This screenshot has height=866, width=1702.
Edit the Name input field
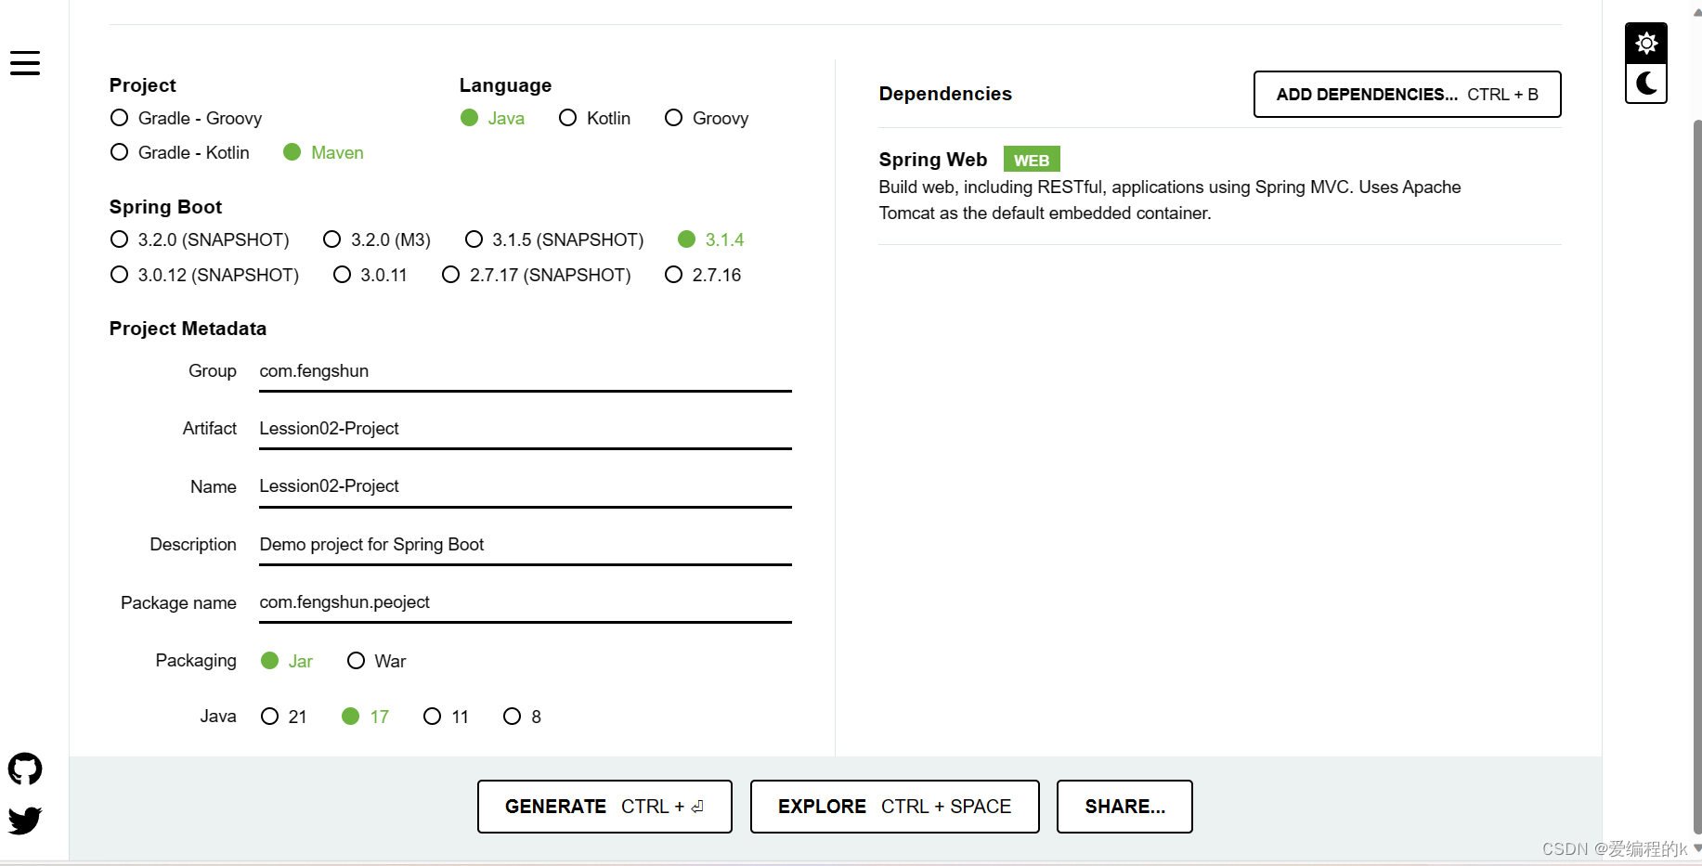point(526,486)
